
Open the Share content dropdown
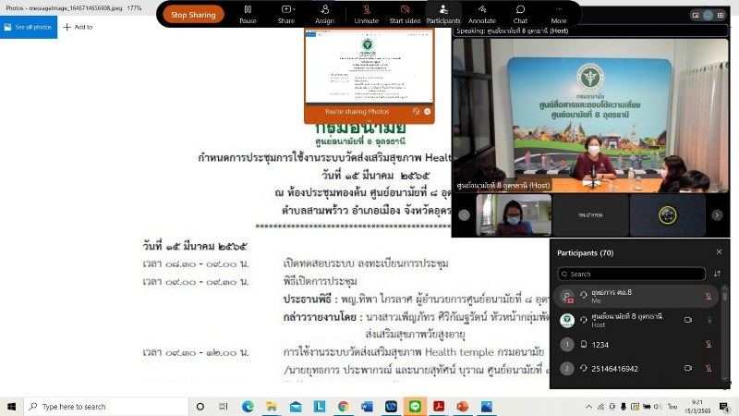(286, 14)
